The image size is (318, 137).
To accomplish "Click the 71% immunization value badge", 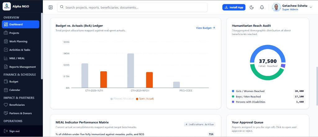I will click(211, 134).
